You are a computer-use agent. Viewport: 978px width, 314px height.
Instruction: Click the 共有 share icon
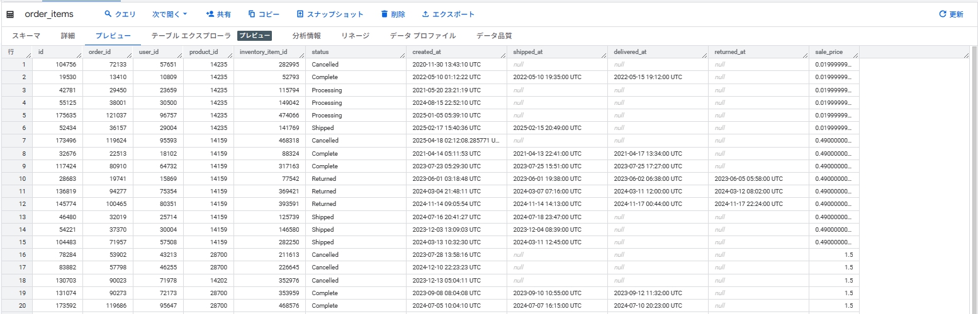tap(210, 14)
